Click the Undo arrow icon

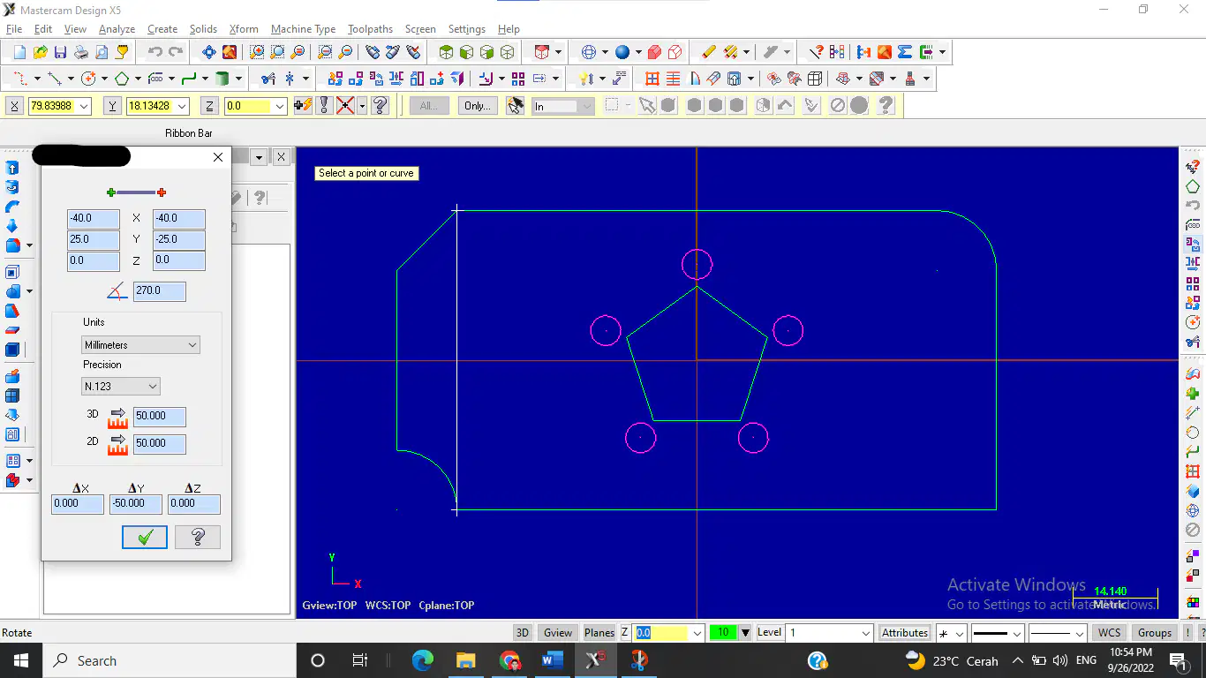click(x=155, y=52)
